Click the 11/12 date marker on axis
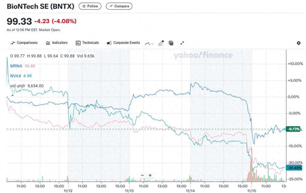Screen dimensions: 306x193 click(x=68, y=191)
